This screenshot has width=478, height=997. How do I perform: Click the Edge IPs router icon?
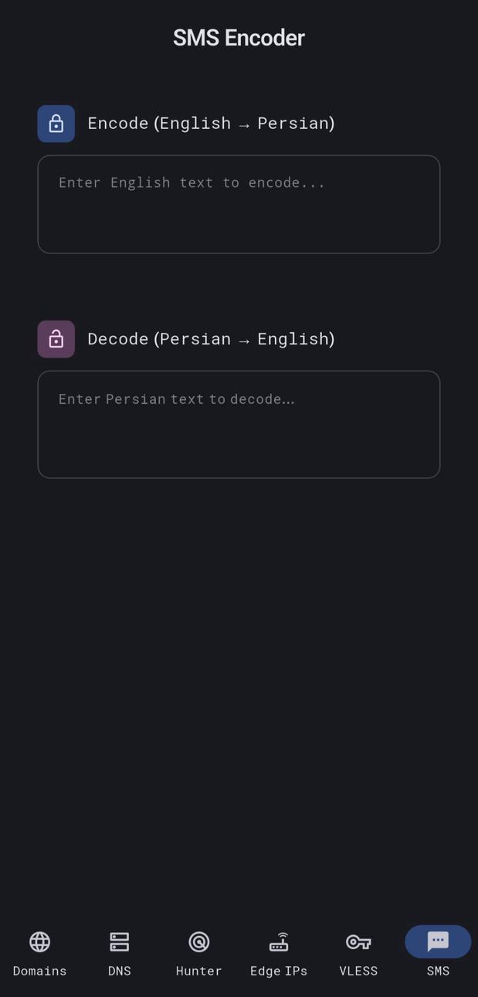coord(279,941)
